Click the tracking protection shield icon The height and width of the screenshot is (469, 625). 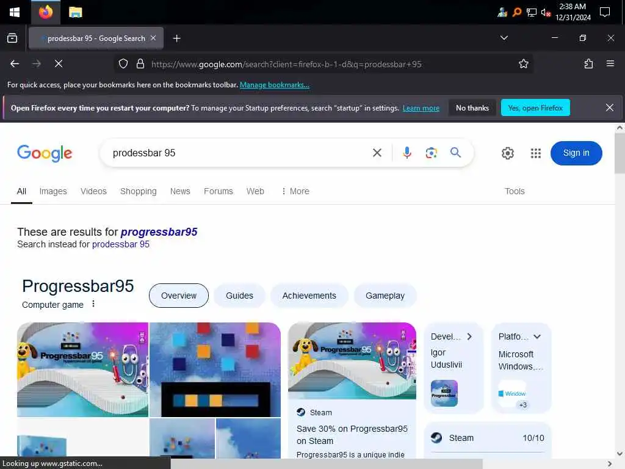pos(123,64)
